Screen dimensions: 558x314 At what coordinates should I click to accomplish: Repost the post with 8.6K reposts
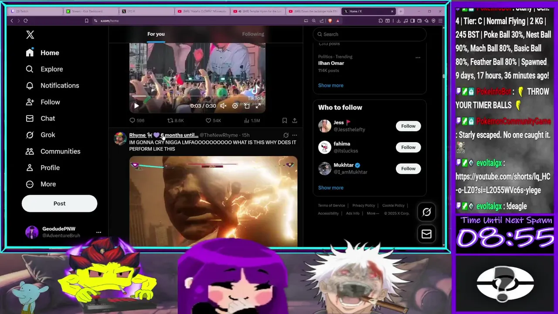[175, 120]
